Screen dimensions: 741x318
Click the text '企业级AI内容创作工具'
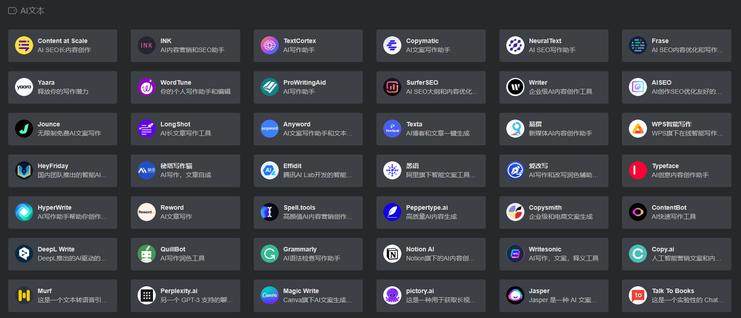click(x=560, y=92)
